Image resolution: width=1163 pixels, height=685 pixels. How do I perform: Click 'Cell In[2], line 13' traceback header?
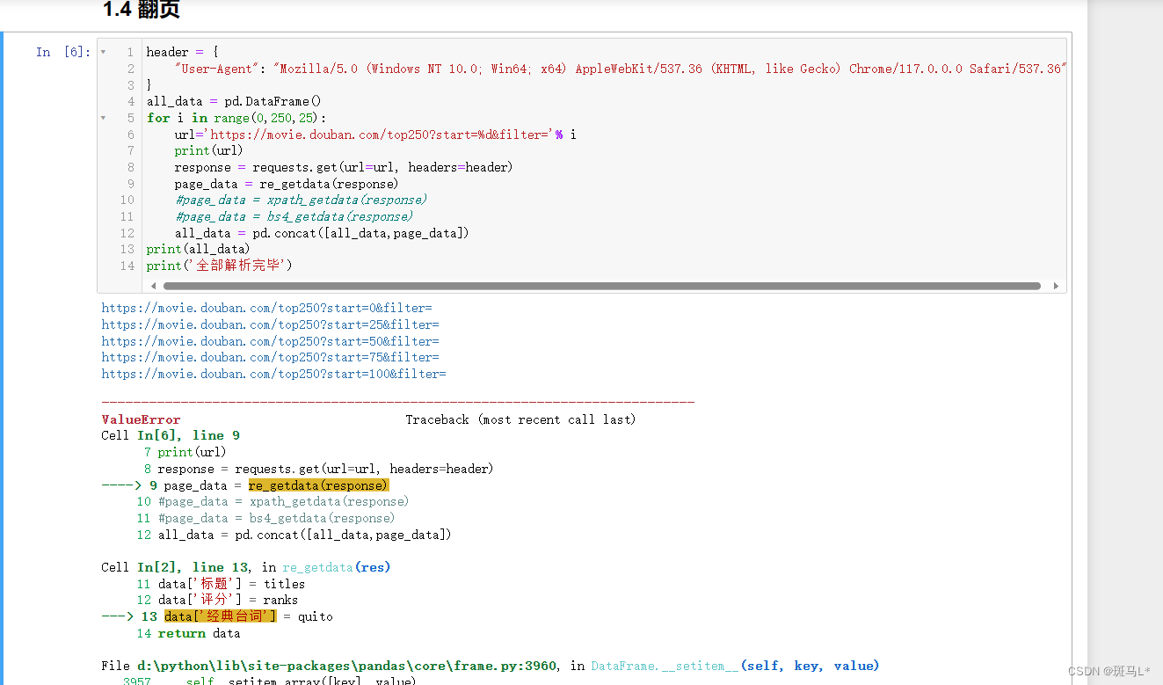(174, 567)
